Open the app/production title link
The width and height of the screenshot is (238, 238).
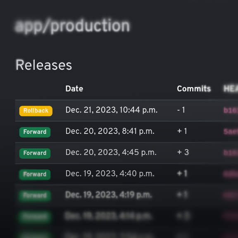[x=72, y=26]
